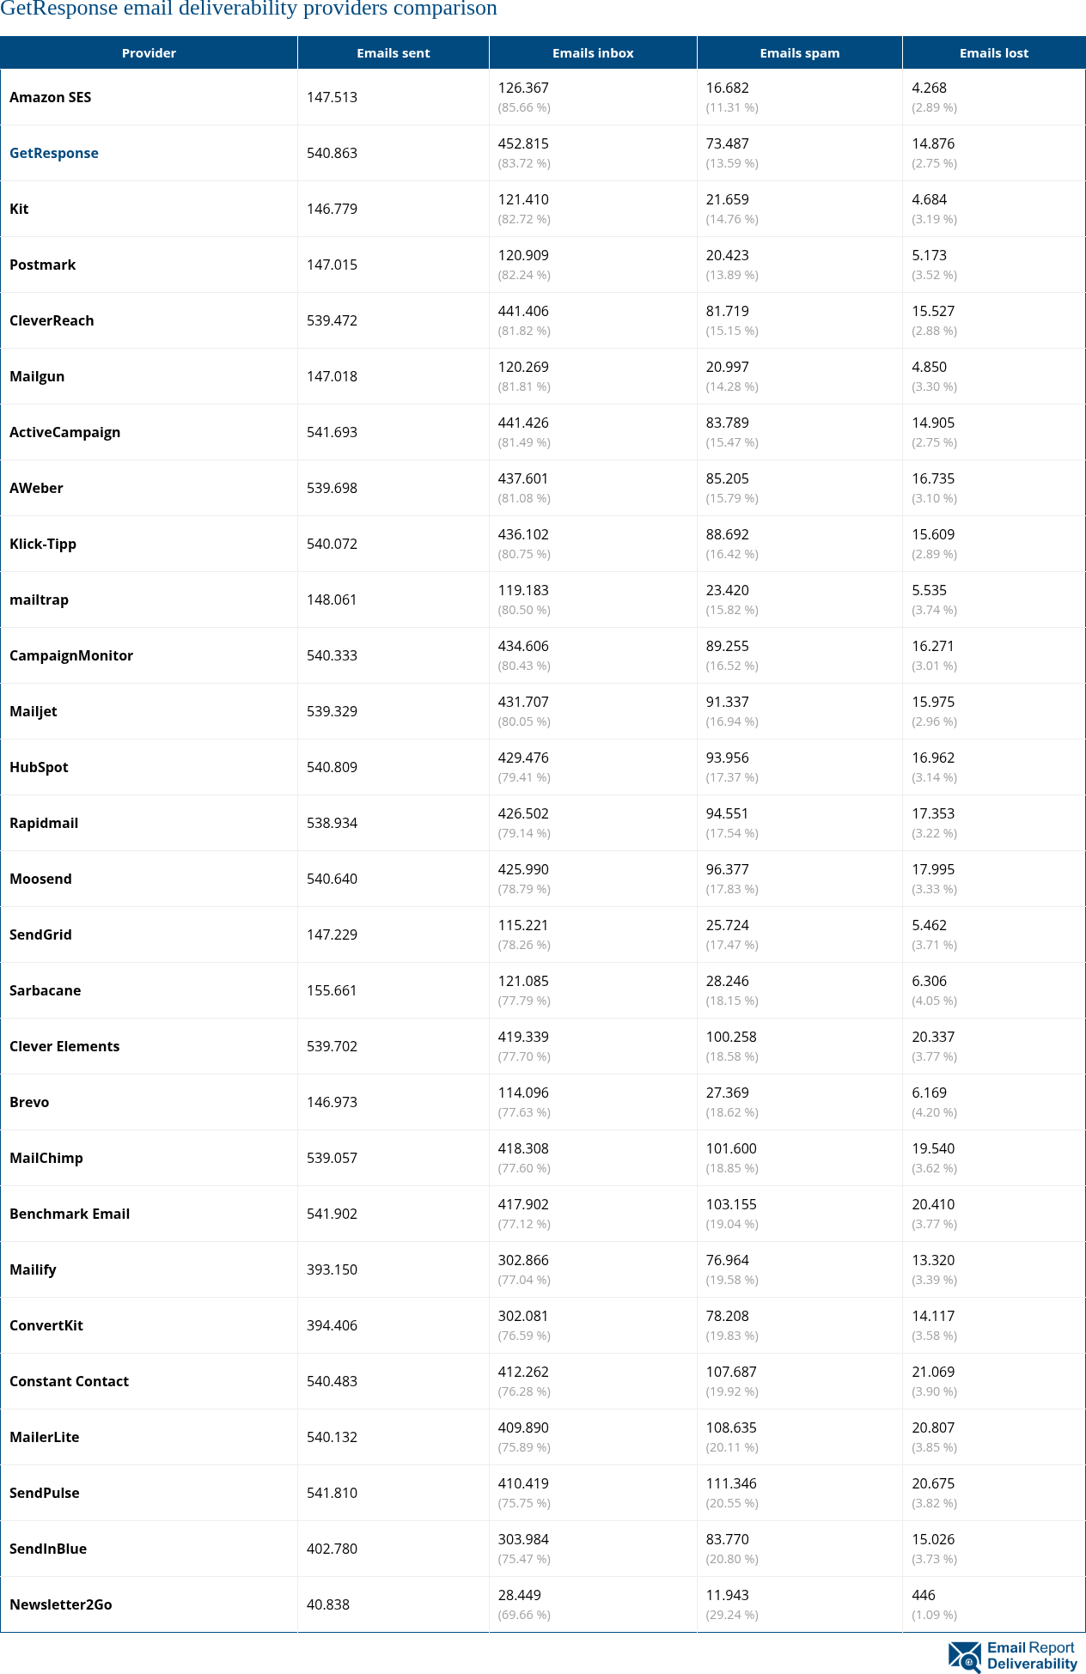Click the Klick-Tipp provider name

pyautogui.click(x=43, y=544)
